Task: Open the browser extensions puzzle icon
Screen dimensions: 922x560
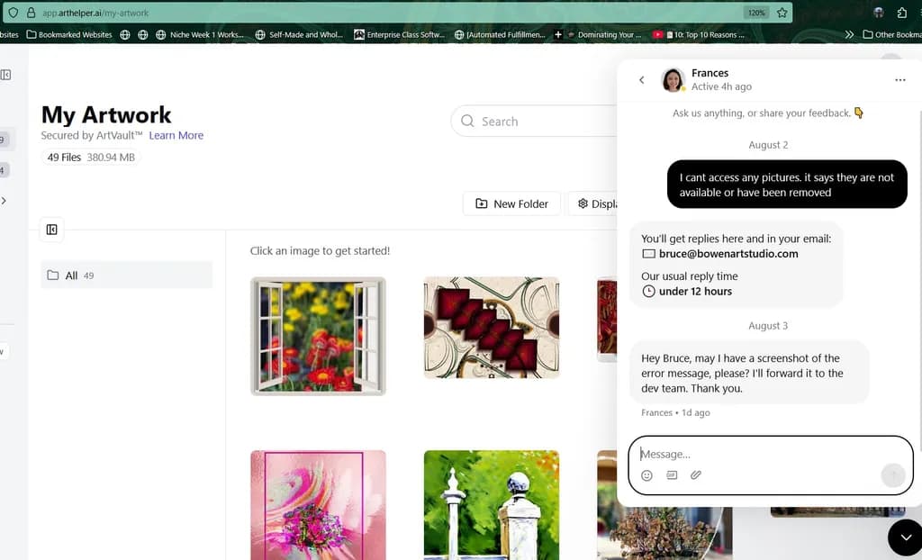Action: point(901,13)
